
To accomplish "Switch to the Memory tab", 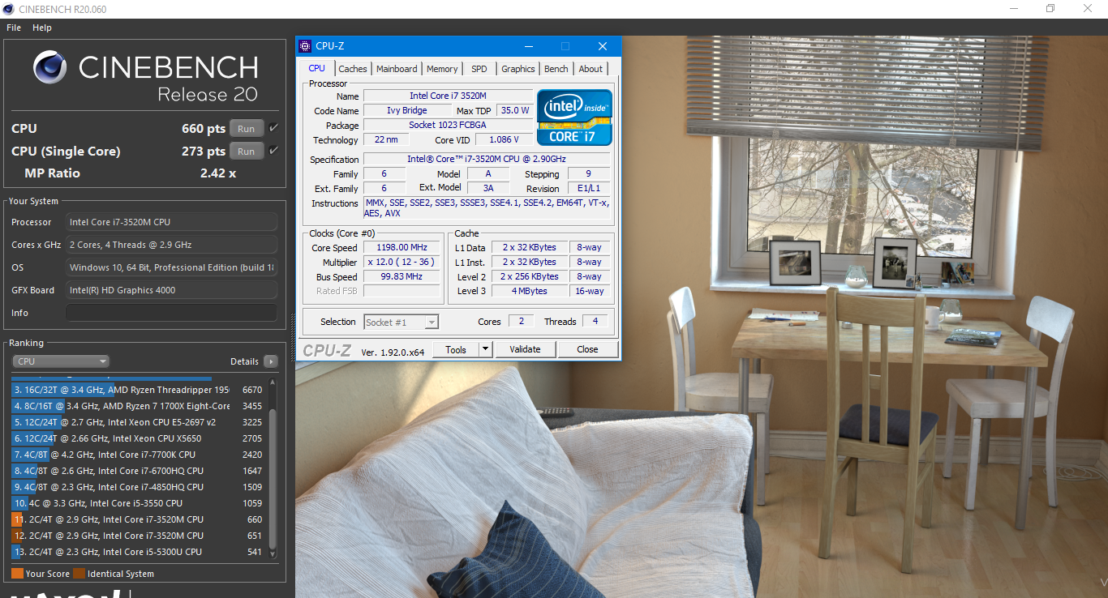I will click(442, 69).
